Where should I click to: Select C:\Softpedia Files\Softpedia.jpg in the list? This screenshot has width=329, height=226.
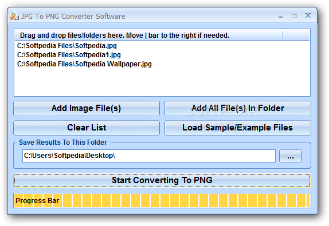[x=67, y=46]
